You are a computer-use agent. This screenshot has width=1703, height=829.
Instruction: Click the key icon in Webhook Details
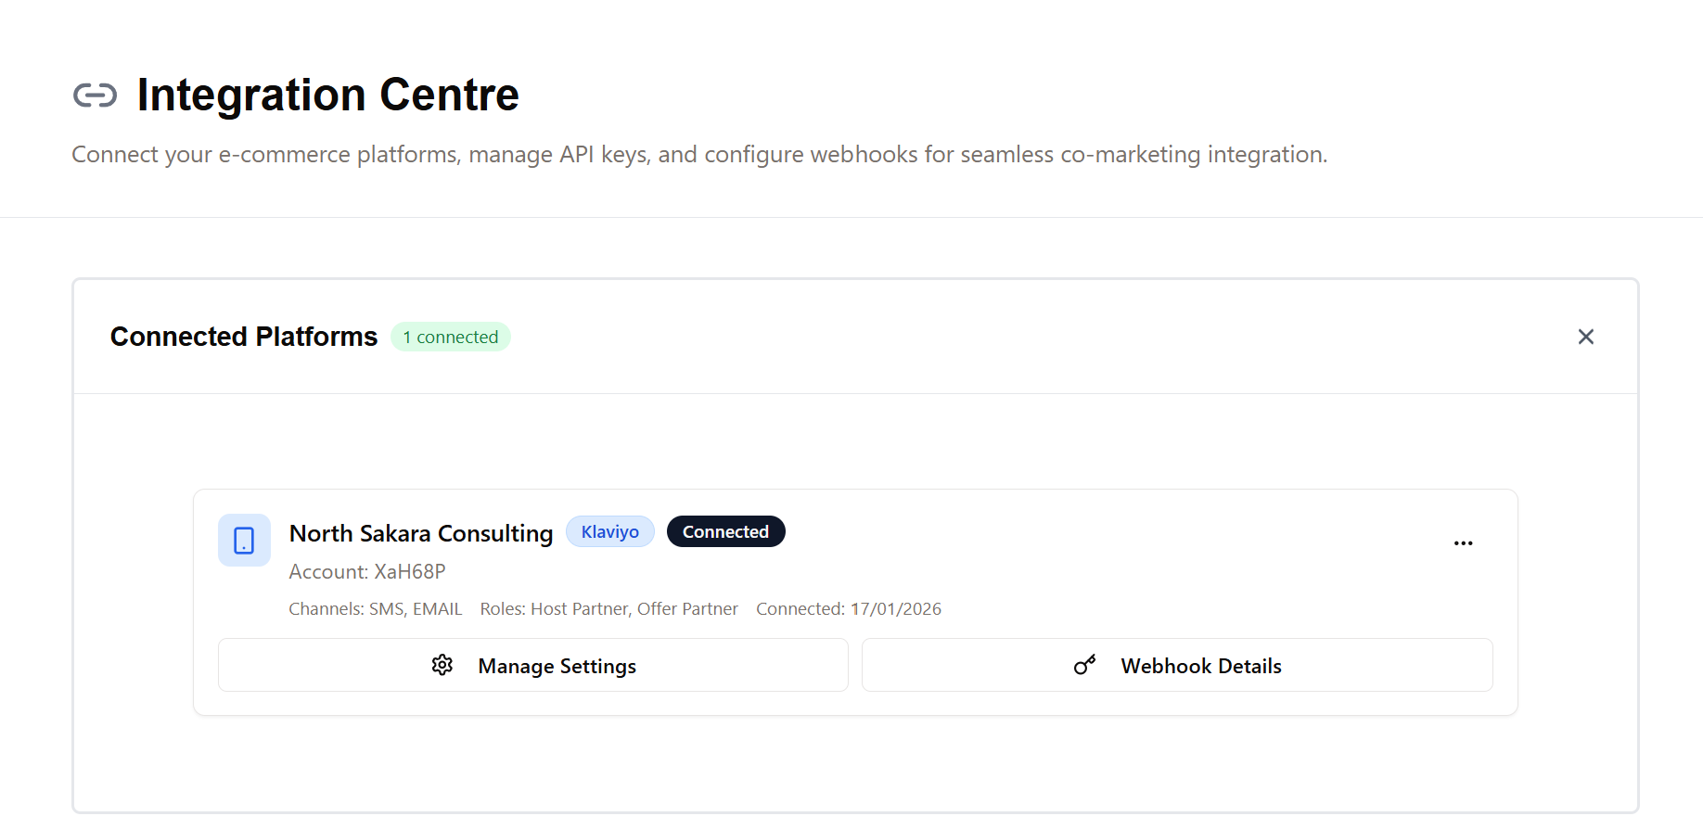point(1084,665)
